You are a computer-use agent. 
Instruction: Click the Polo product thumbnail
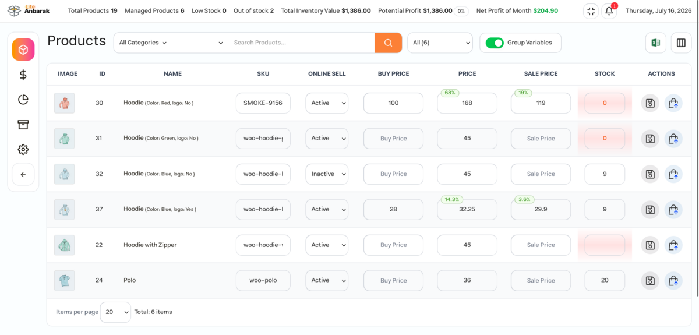64,281
